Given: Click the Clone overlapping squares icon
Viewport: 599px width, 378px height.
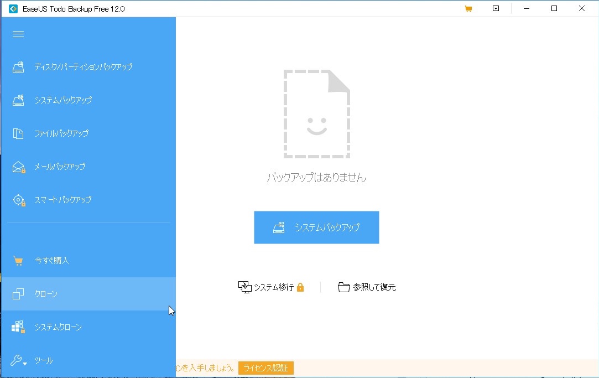Looking at the screenshot, I should point(18,294).
